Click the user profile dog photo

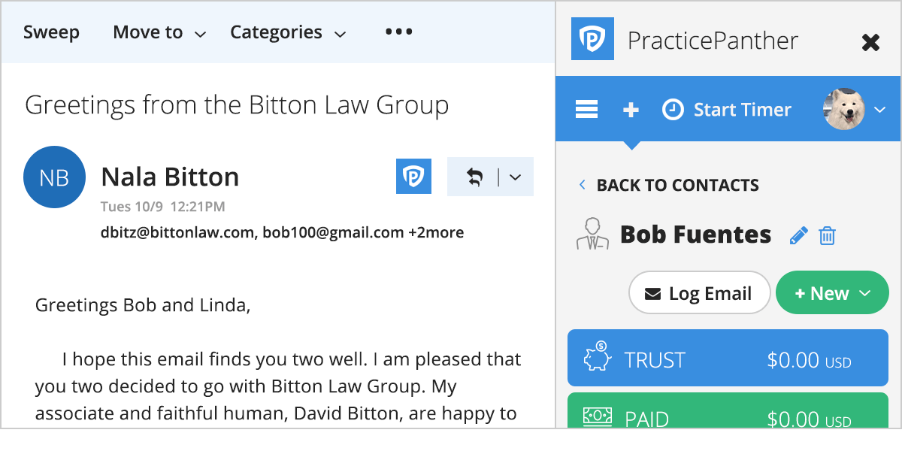(x=844, y=109)
